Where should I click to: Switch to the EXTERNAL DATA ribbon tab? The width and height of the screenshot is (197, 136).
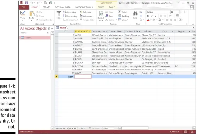(63, 7)
